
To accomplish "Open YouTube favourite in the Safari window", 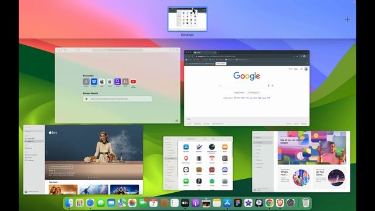I will point(133,81).
